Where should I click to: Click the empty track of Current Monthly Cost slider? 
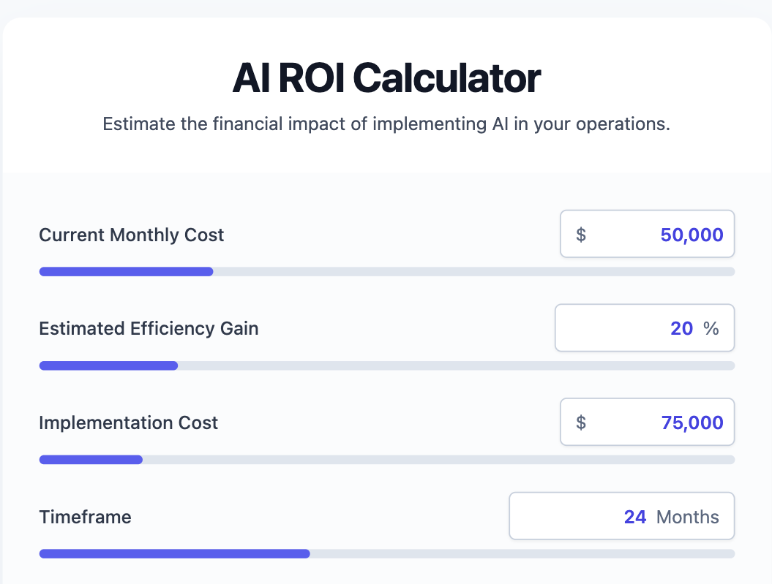(x=474, y=272)
